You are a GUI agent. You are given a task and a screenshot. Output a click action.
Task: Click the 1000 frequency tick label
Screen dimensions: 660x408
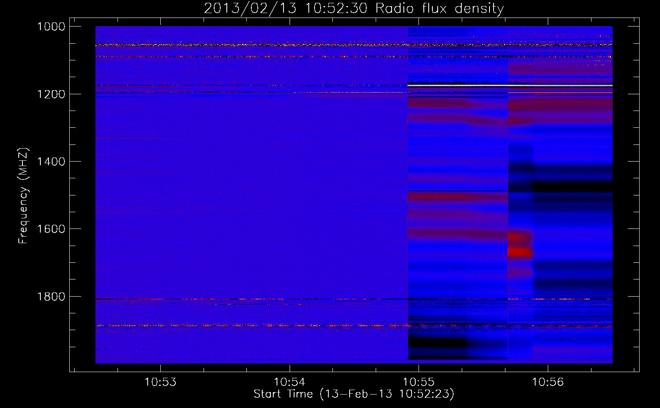[x=51, y=27]
